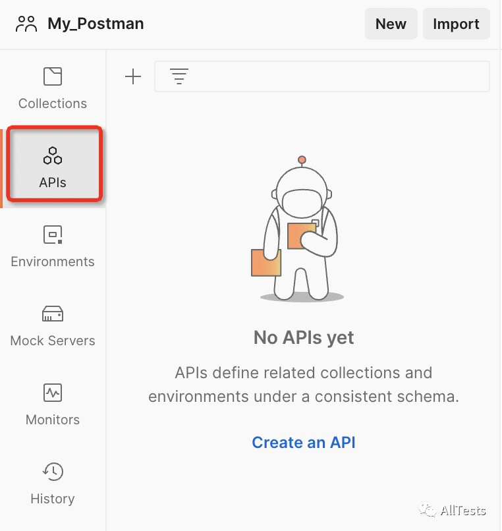Click the workspace people icon

26,24
